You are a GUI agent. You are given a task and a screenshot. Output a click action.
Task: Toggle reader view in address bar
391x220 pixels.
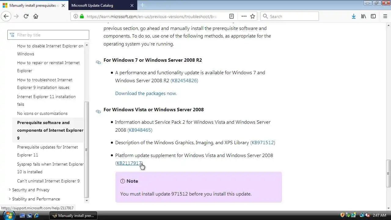coord(232,16)
